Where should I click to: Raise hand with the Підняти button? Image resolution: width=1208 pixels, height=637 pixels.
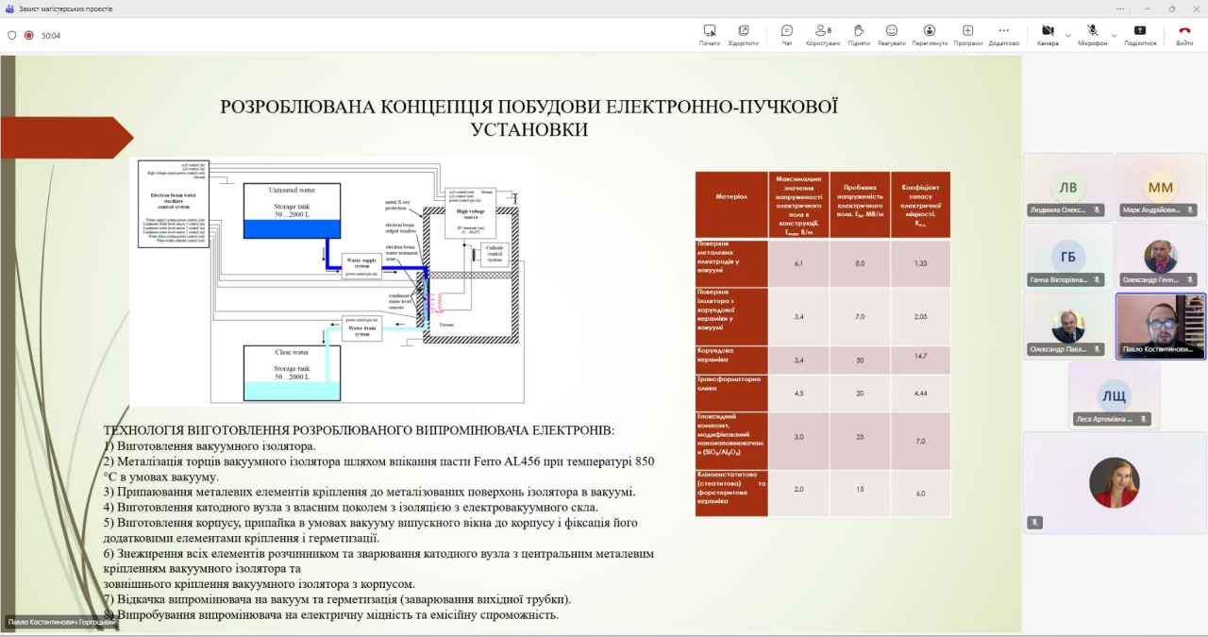point(859,35)
